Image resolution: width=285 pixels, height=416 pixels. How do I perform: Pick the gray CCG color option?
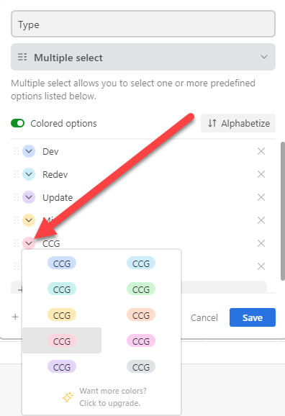click(141, 366)
